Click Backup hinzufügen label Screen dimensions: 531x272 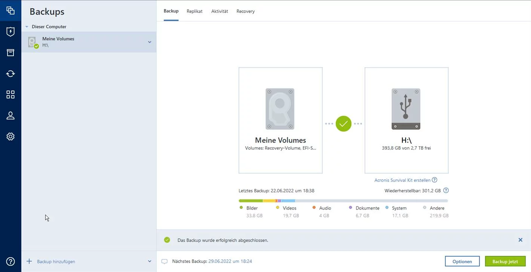click(x=56, y=262)
